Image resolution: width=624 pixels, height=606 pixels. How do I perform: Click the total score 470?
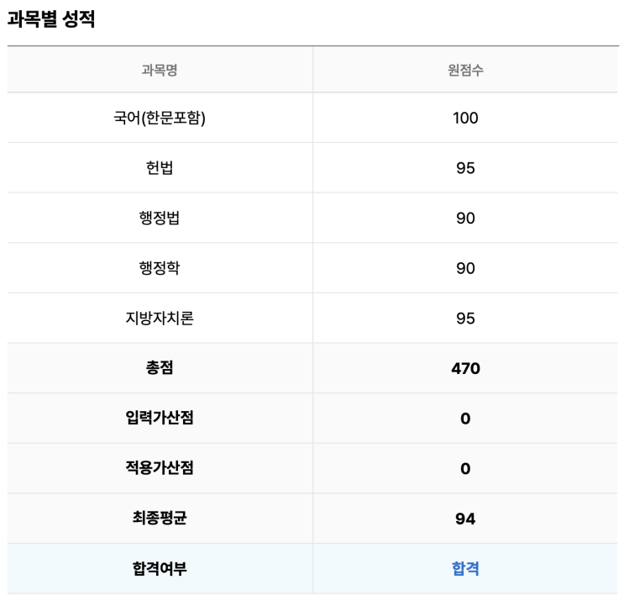pos(465,368)
